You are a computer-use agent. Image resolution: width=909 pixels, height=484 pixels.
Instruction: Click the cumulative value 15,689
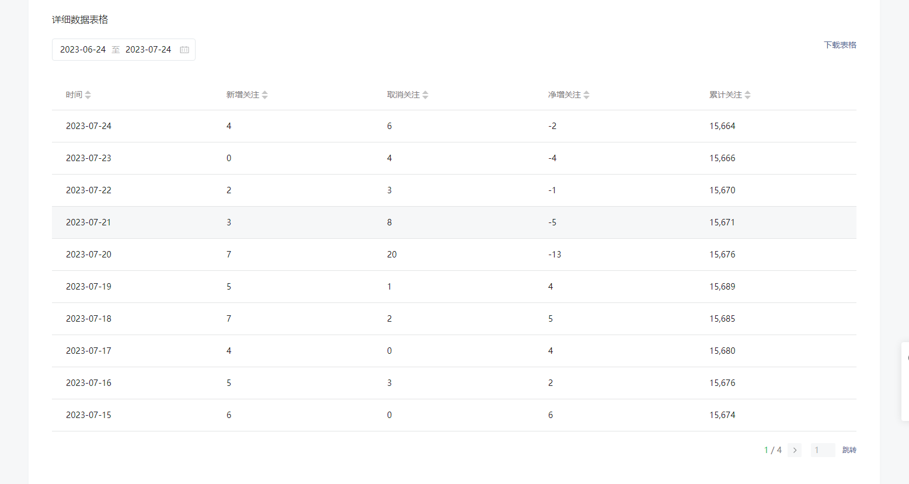pyautogui.click(x=722, y=287)
